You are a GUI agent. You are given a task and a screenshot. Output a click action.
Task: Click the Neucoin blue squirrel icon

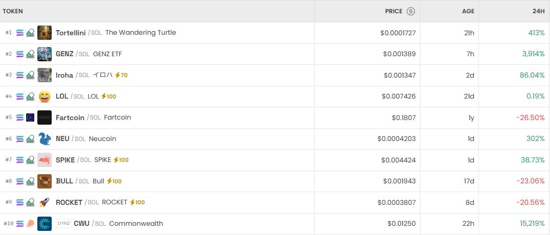click(x=45, y=139)
